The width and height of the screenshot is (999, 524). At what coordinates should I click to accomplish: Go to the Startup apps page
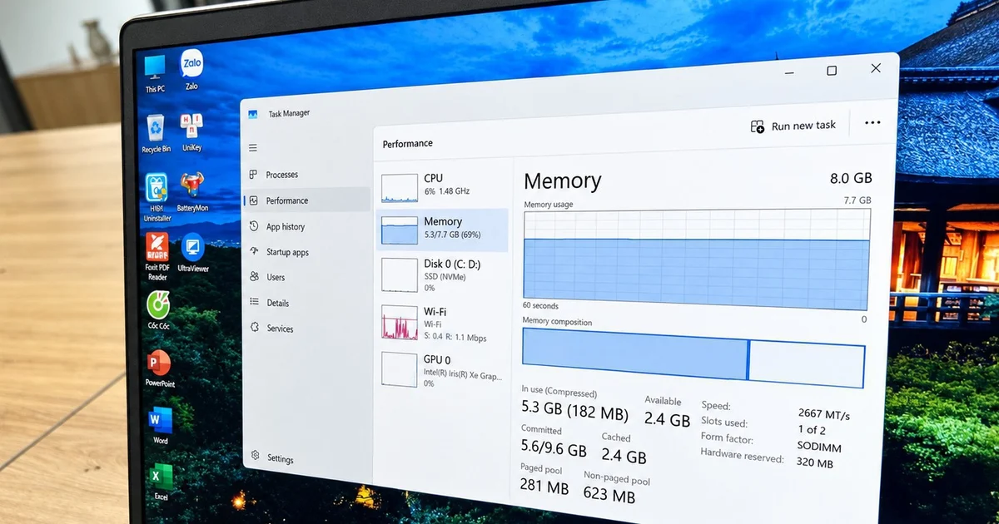pyautogui.click(x=307, y=252)
